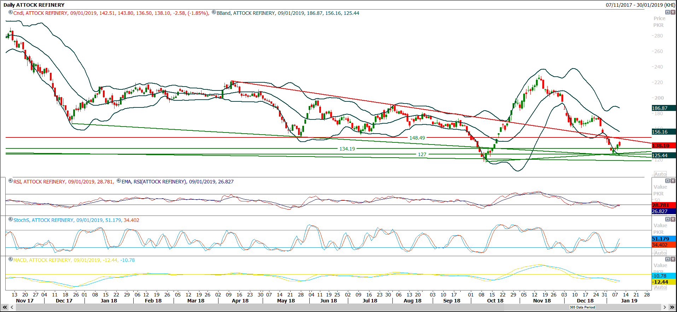Maximize the RSI indicator pane
The height and width of the screenshot is (312, 677).
click(667, 181)
